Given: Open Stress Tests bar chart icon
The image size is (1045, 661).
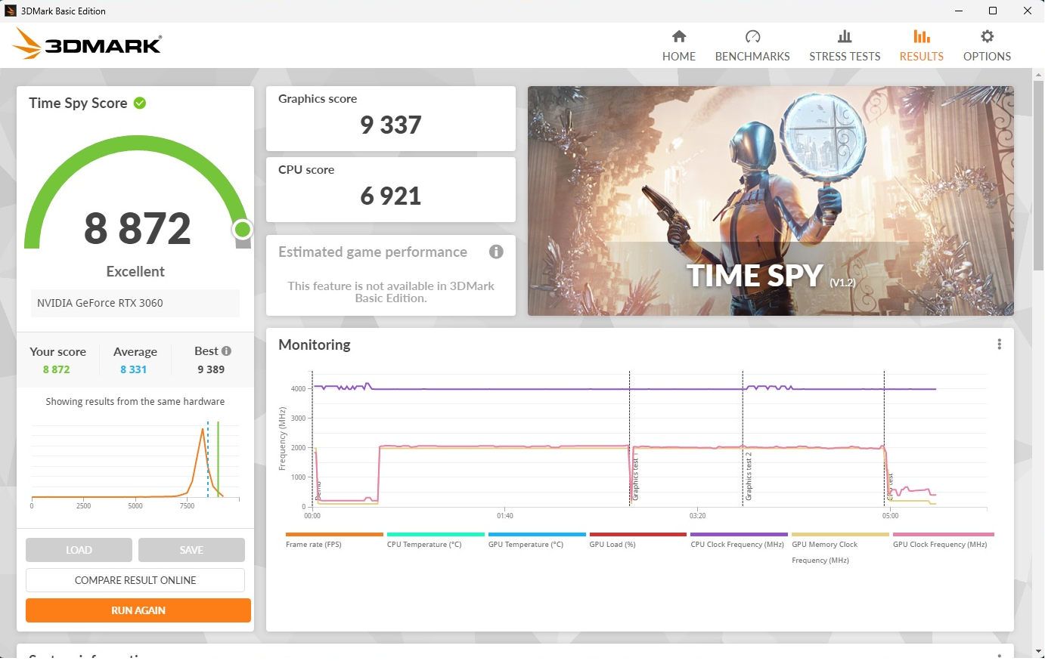Looking at the screenshot, I should tap(845, 36).
